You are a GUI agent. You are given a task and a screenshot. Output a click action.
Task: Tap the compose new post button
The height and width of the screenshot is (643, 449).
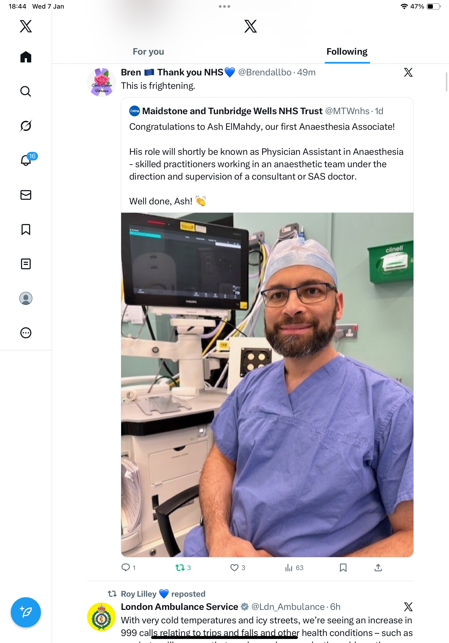pyautogui.click(x=26, y=612)
